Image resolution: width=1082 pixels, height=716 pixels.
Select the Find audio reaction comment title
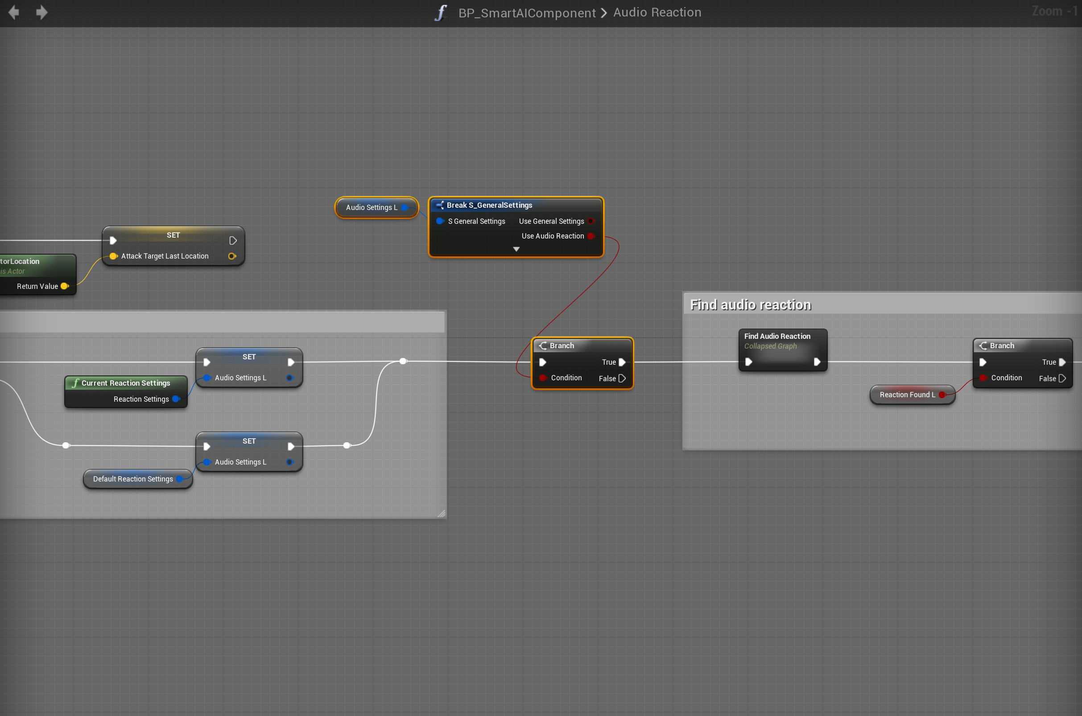[x=750, y=305]
